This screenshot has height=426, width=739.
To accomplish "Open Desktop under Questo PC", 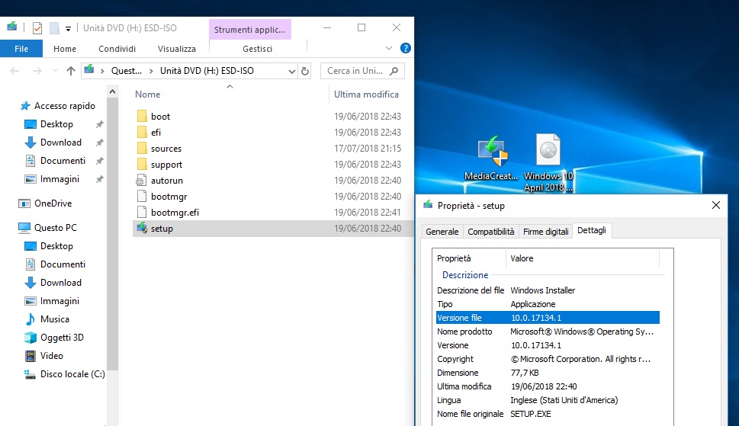I will (x=56, y=245).
